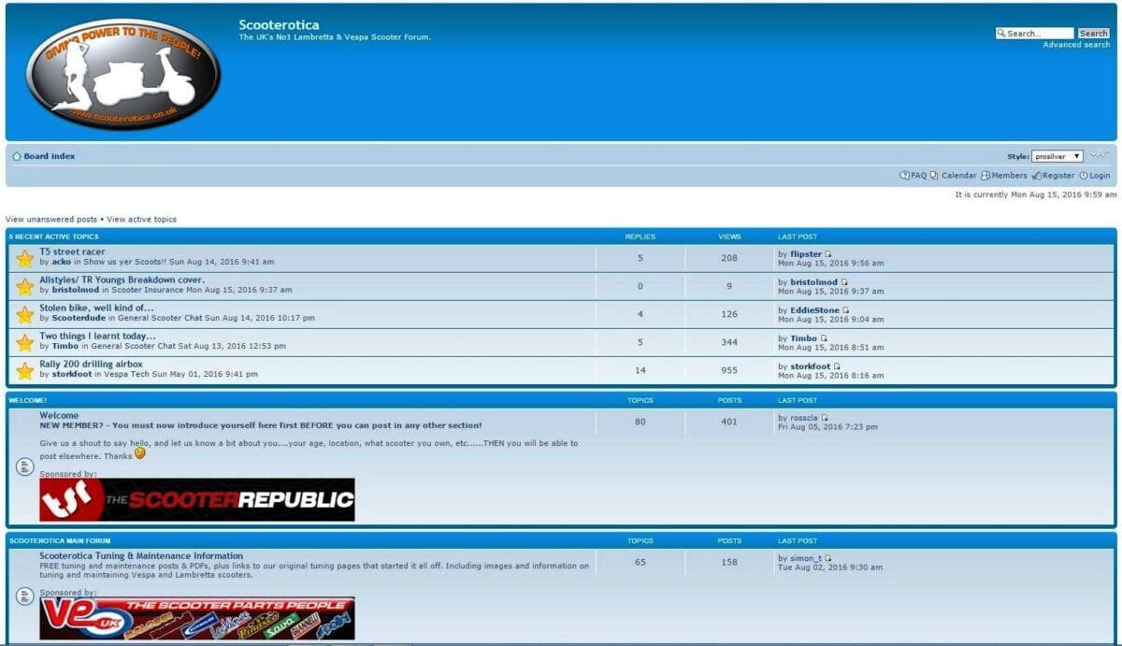
Task: Open author Scooterdude's profile link
Action: click(79, 319)
